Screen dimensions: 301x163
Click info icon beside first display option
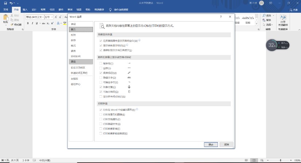[x=140, y=40]
